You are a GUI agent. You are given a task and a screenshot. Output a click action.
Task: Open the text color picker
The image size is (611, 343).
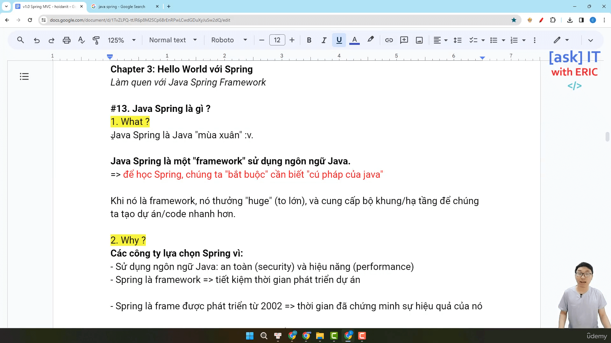click(x=354, y=40)
